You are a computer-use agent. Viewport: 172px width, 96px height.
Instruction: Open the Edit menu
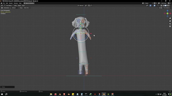point(7,3)
